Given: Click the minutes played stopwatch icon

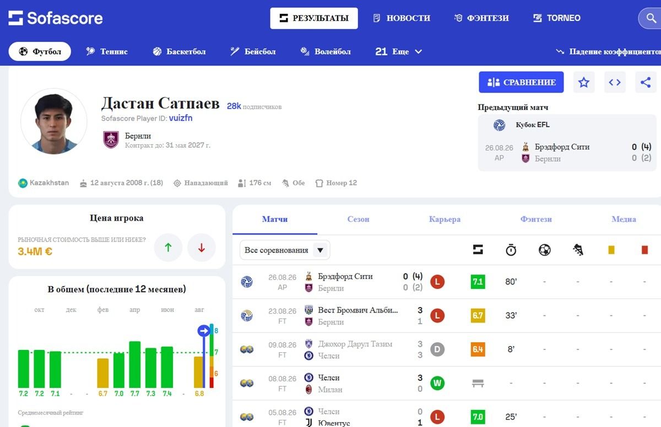Looking at the screenshot, I should point(511,250).
